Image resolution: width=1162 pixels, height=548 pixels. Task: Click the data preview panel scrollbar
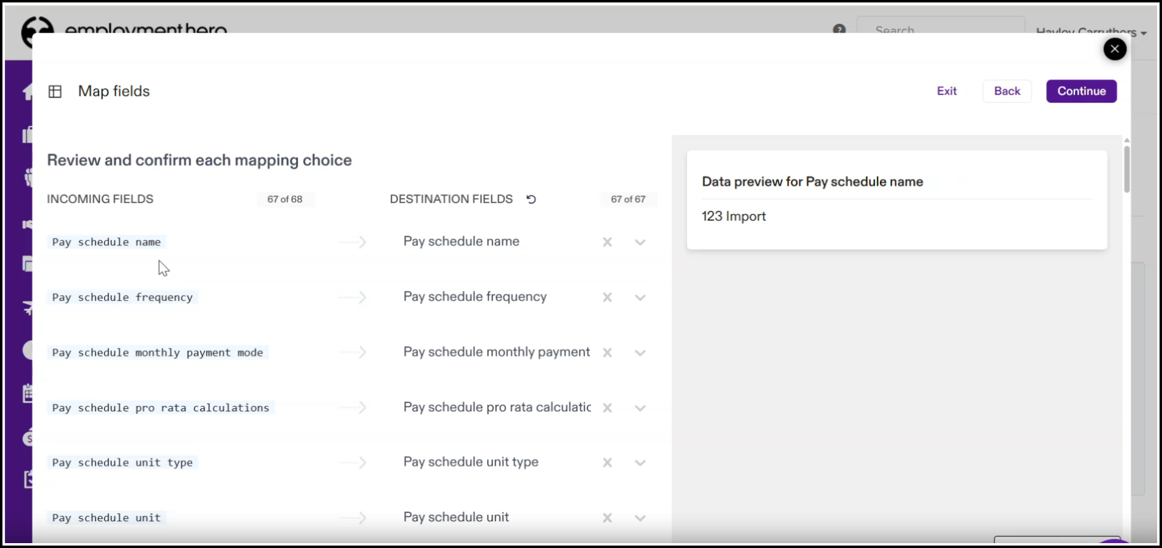pos(1127,169)
